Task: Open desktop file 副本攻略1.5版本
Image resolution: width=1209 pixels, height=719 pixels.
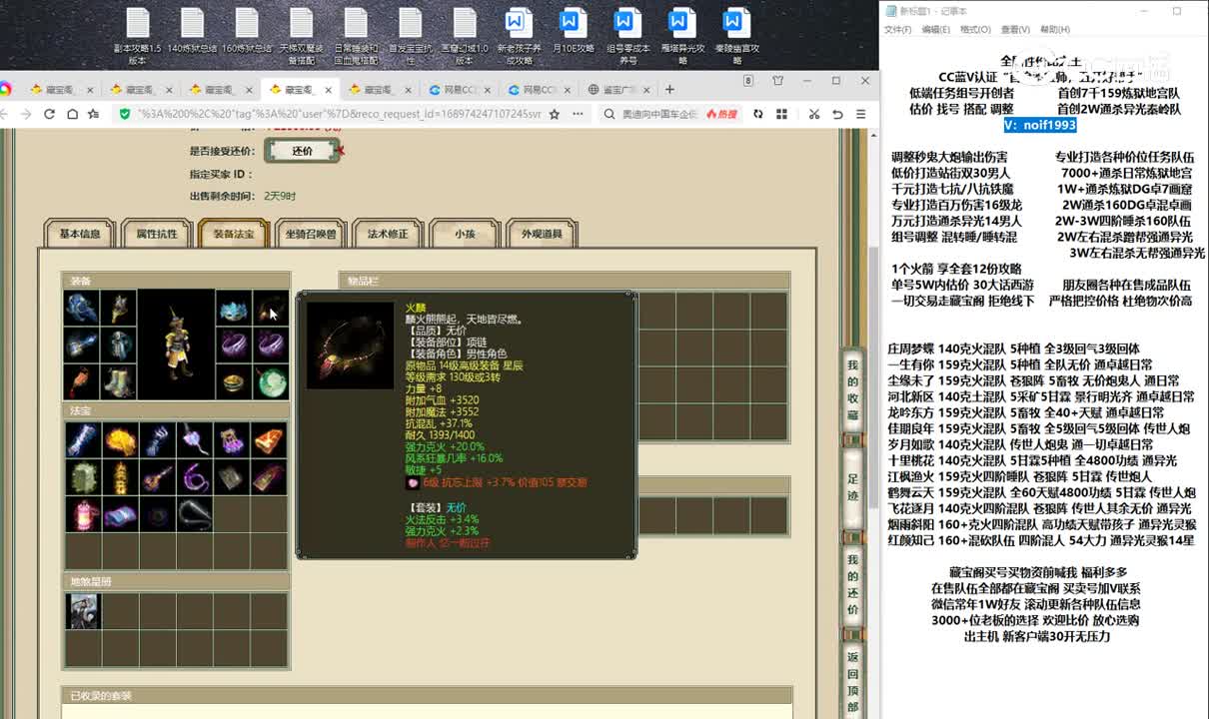Action: point(138,36)
